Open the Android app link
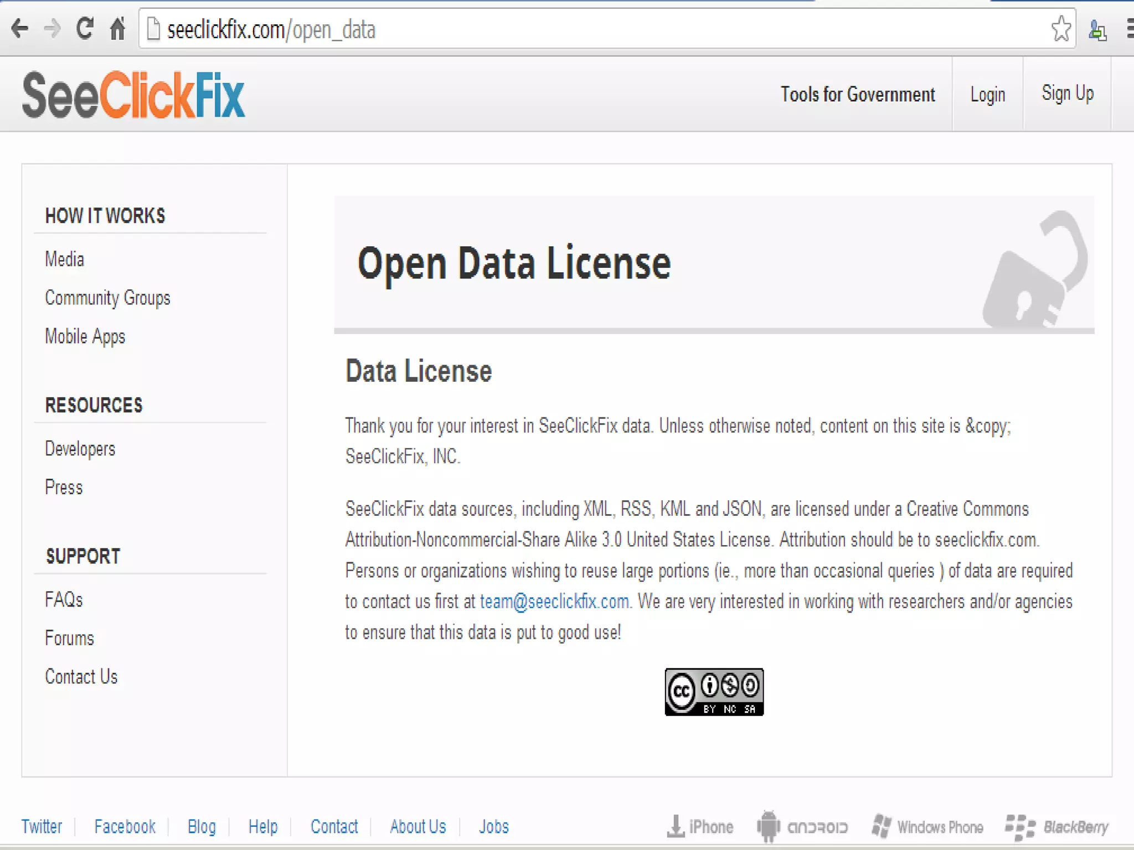The width and height of the screenshot is (1134, 850). point(802,827)
